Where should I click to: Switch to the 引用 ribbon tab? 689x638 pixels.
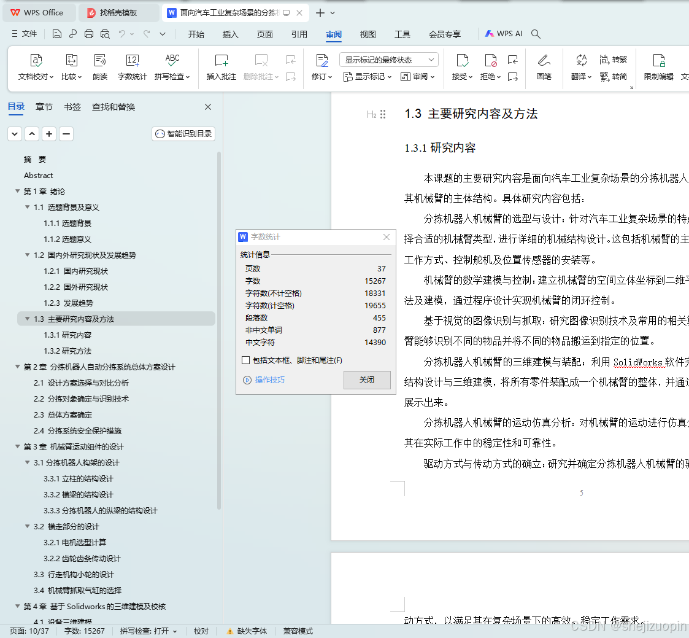tap(299, 34)
